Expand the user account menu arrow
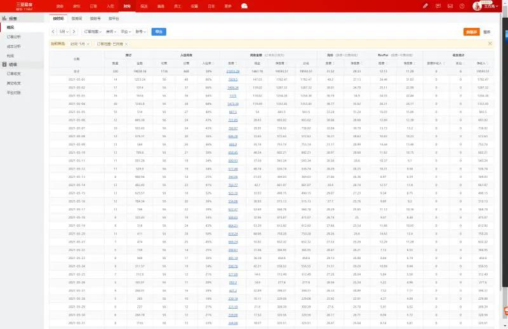 [497, 6]
